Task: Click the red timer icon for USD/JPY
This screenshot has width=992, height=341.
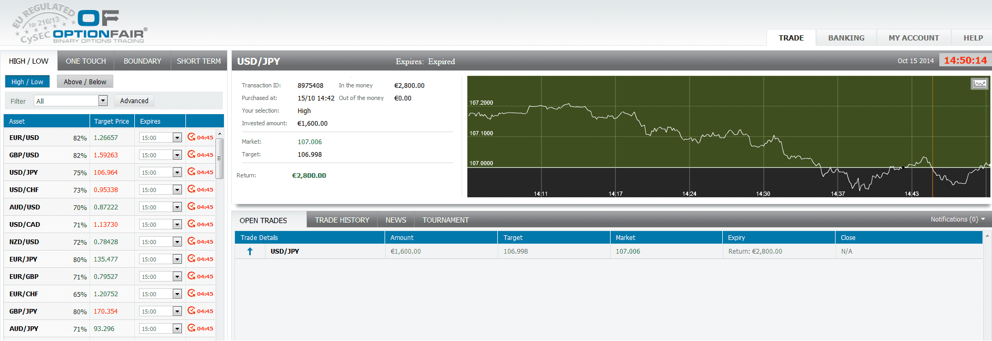Action: click(191, 172)
